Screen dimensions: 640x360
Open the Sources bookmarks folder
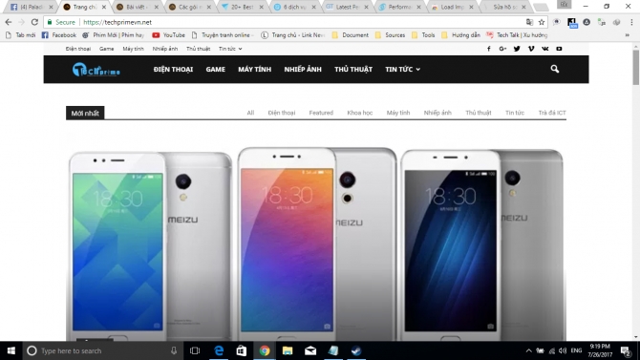390,35
